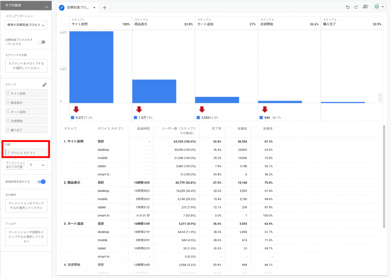The height and width of the screenshot is (278, 391).
Task: Toggle 目標到達プロセスをオープンにする switch
Action: (41, 42)
